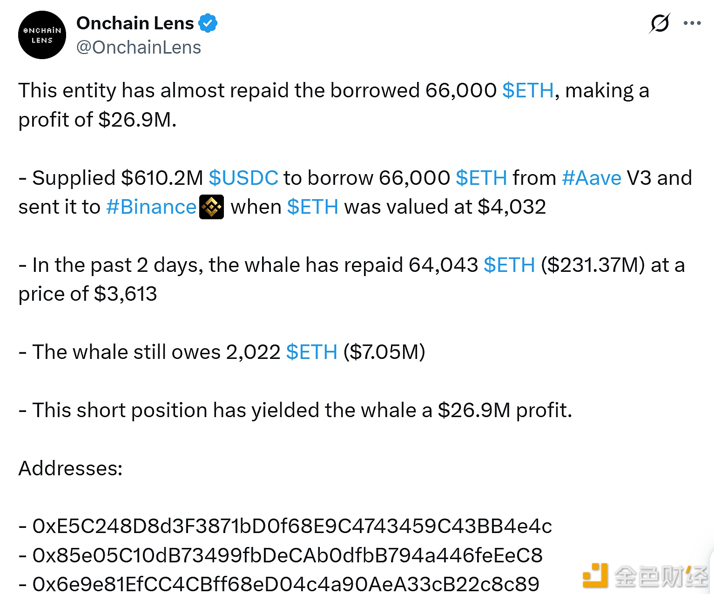The image size is (714, 594).
Task: Click the $ETH link beside 2,022 owed
Action: (311, 352)
